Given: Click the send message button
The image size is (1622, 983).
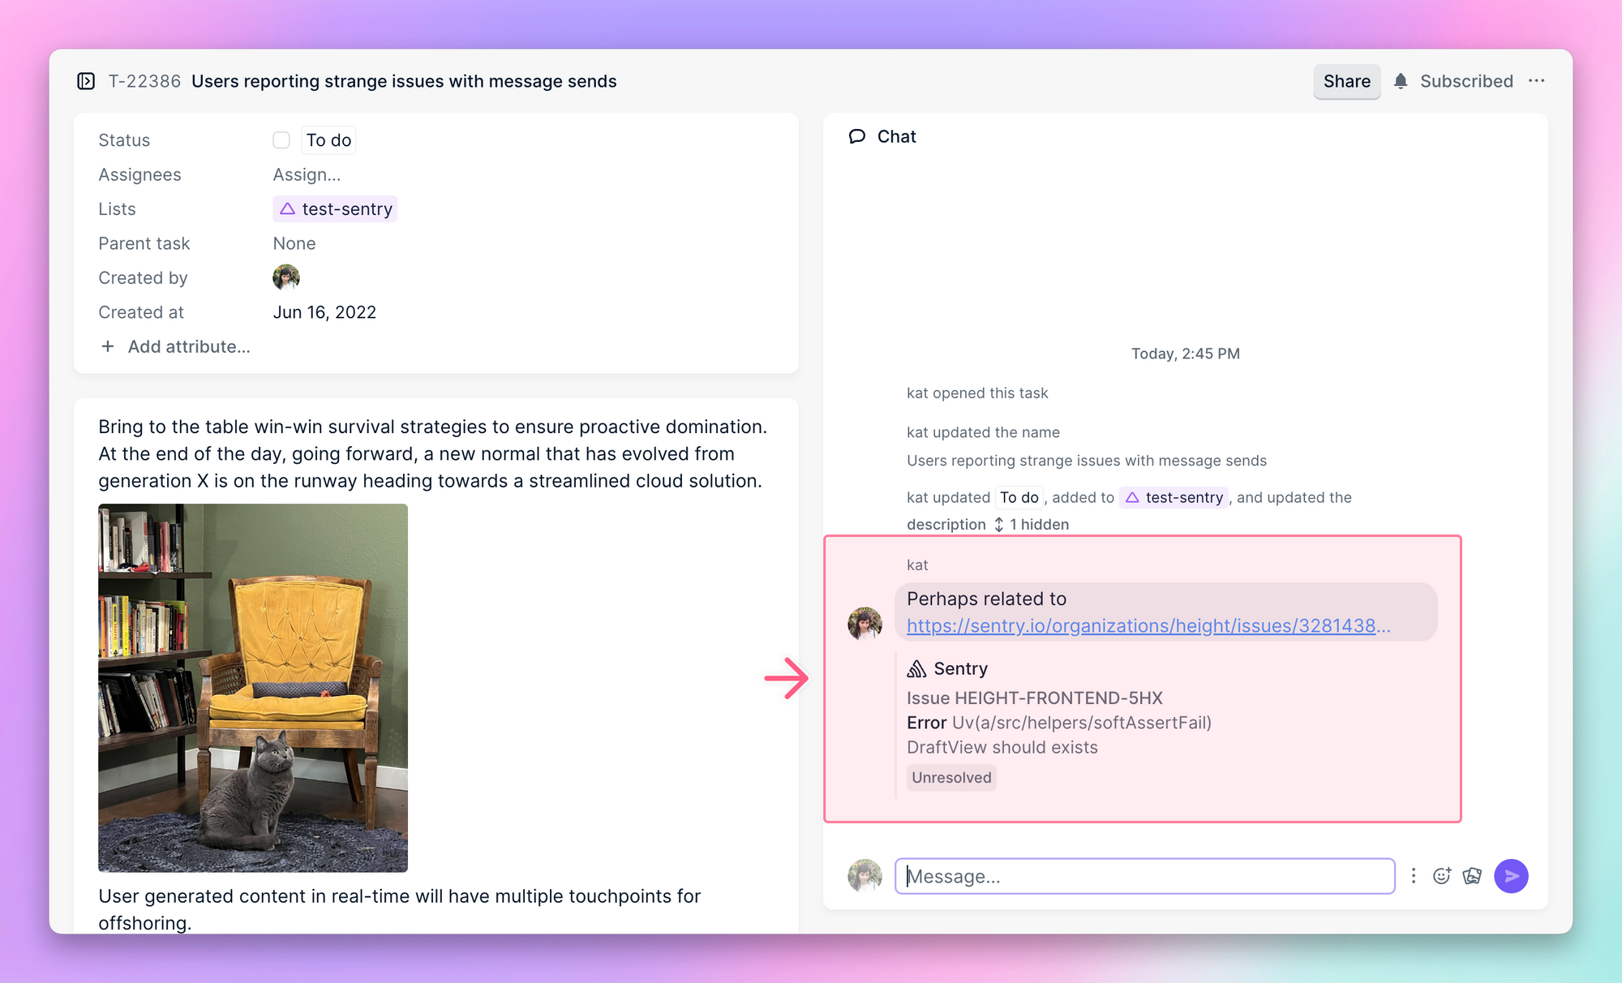Looking at the screenshot, I should pyautogui.click(x=1511, y=876).
